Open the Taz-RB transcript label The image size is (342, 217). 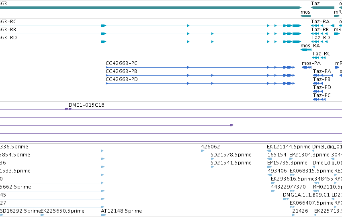tap(320, 30)
